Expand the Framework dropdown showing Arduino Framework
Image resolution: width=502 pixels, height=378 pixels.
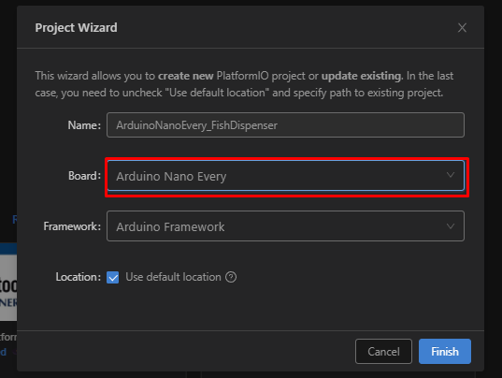point(285,226)
